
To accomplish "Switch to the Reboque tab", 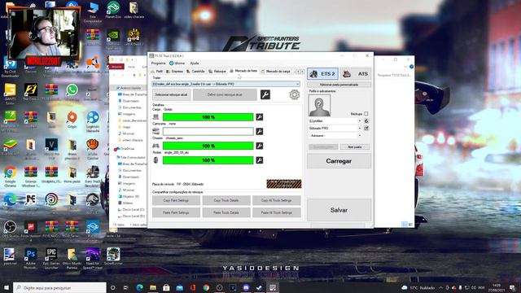I will coord(217,71).
